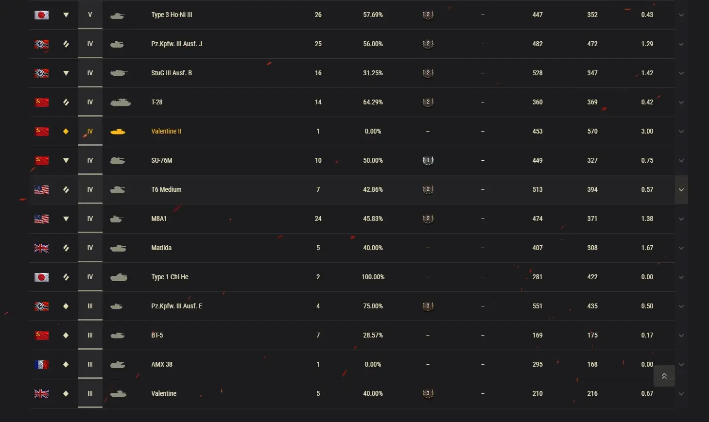Click the gold premium tank icon for Valentine II
The height and width of the screenshot is (422, 709).
(x=118, y=132)
